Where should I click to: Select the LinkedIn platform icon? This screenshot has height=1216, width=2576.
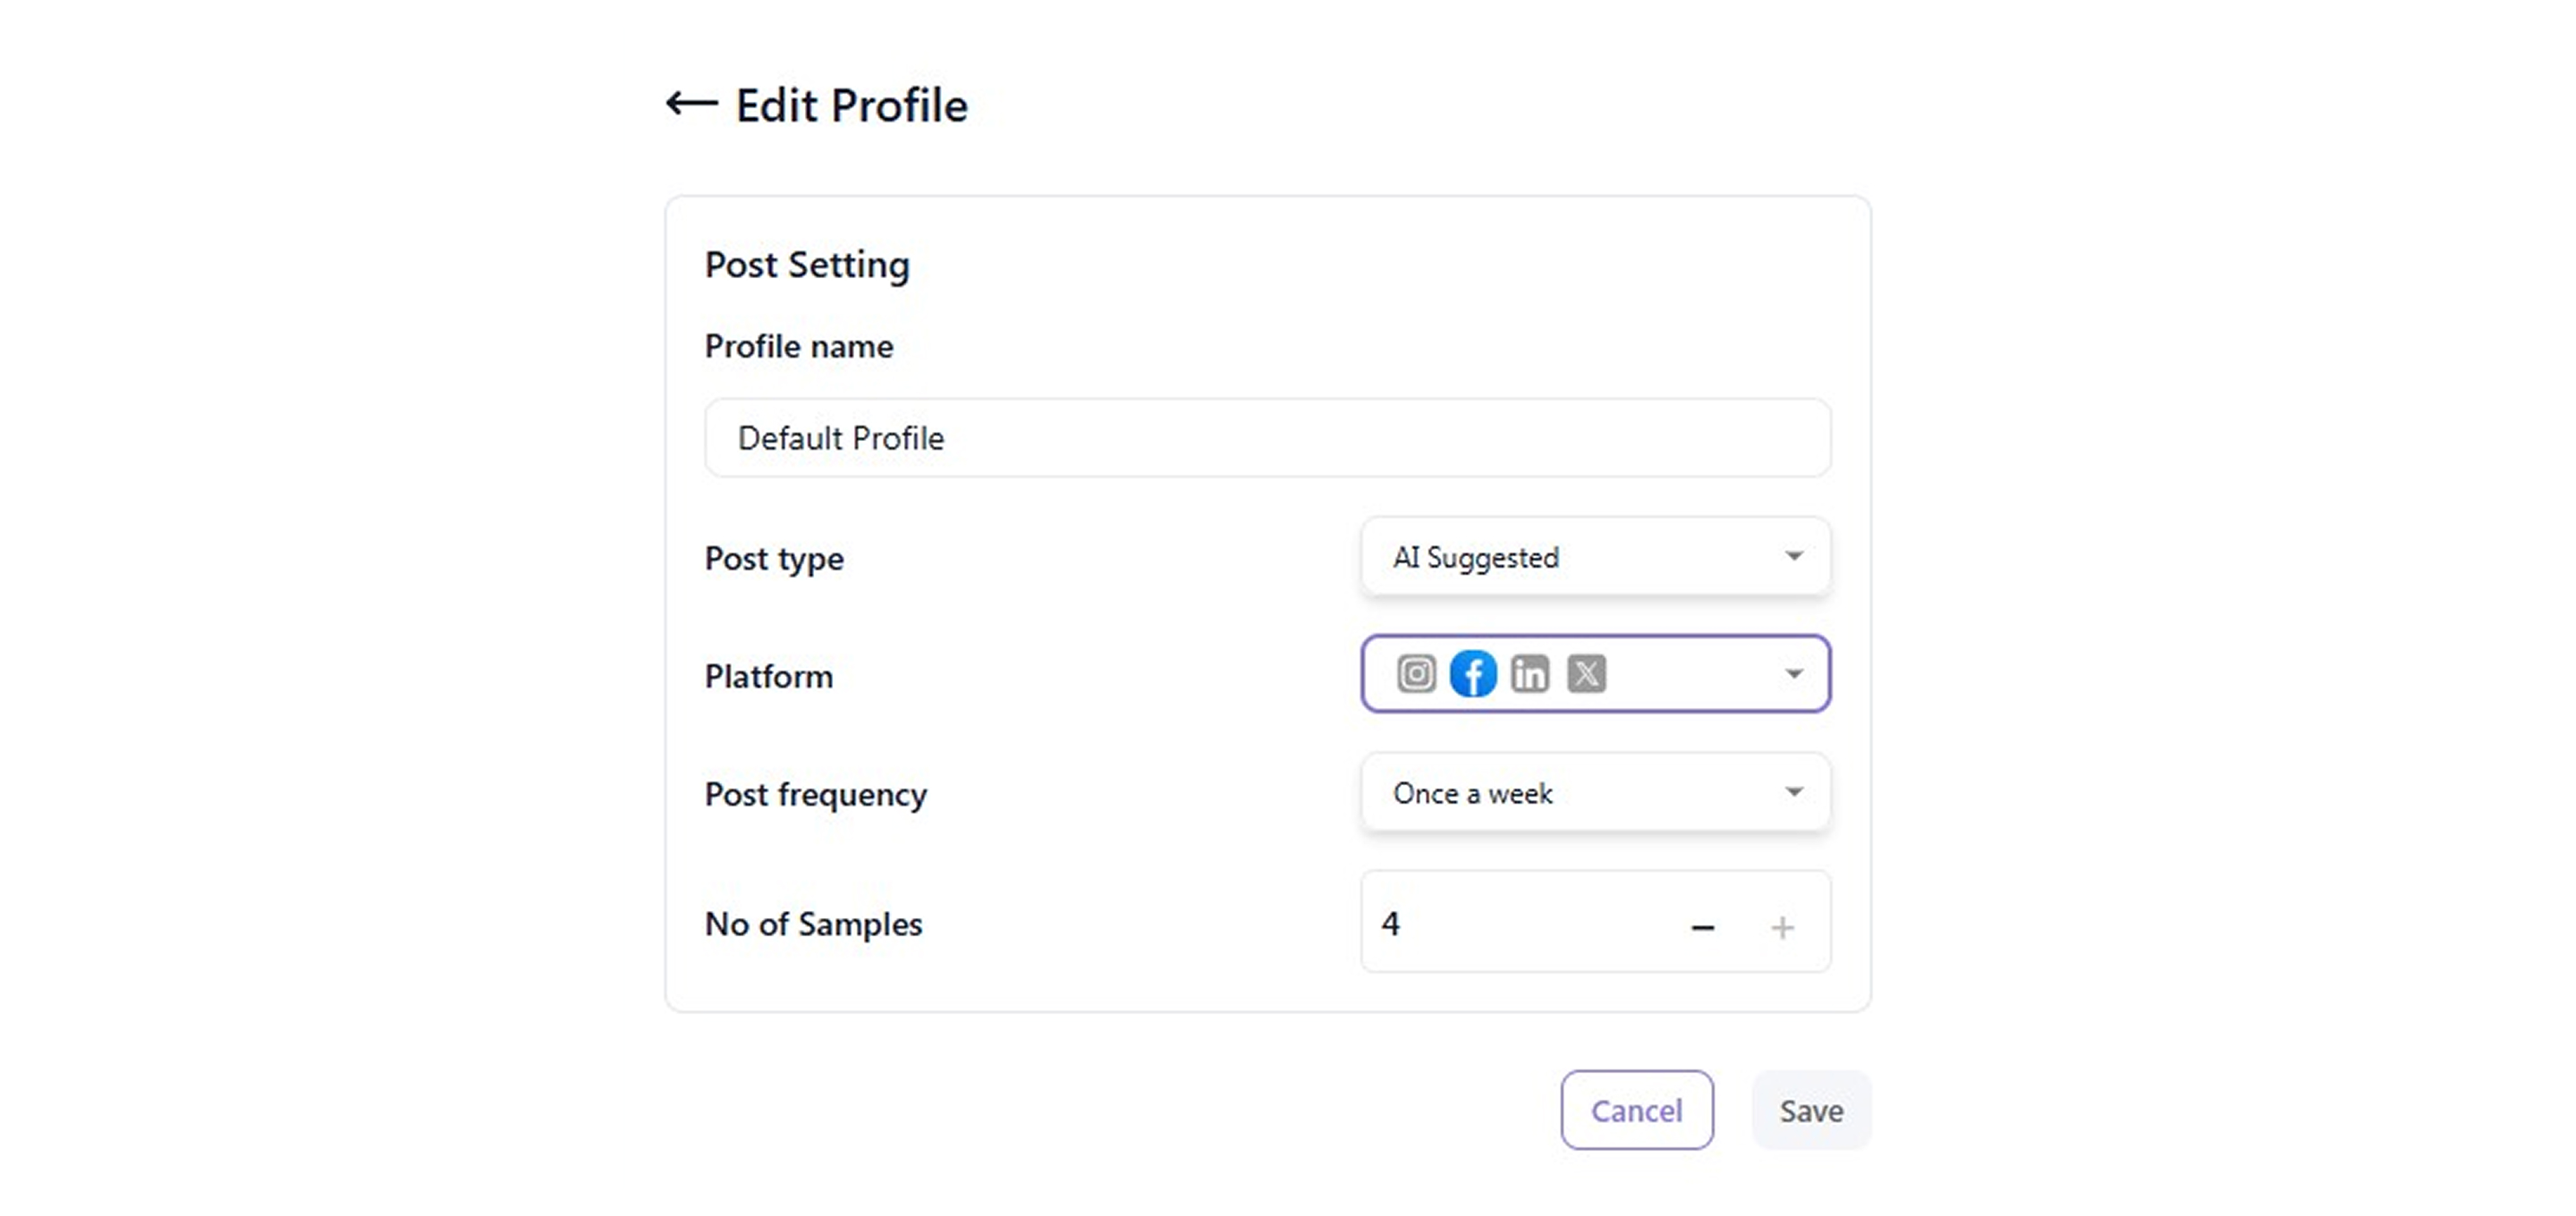pyautogui.click(x=1530, y=674)
